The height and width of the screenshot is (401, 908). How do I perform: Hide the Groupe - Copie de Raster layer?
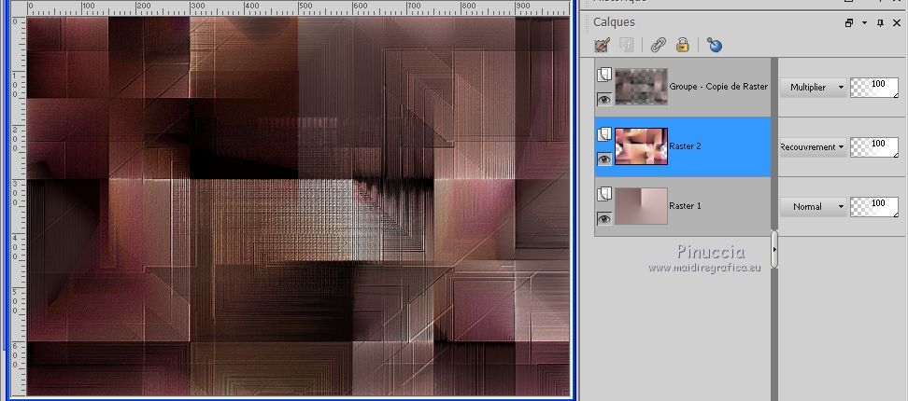tap(604, 100)
